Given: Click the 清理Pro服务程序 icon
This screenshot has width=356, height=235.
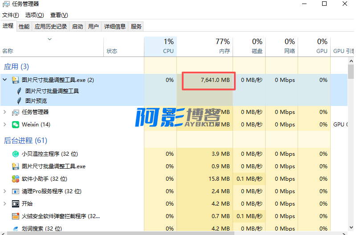Looking at the screenshot, I should 16,191.
